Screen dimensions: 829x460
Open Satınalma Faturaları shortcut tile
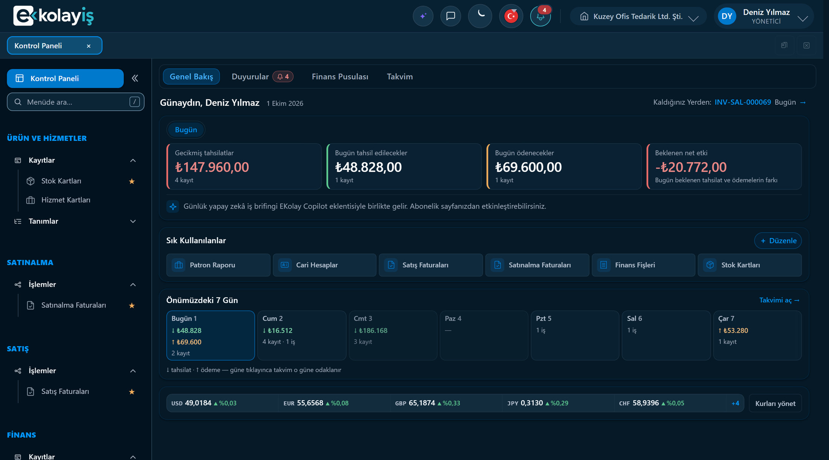[x=537, y=265]
